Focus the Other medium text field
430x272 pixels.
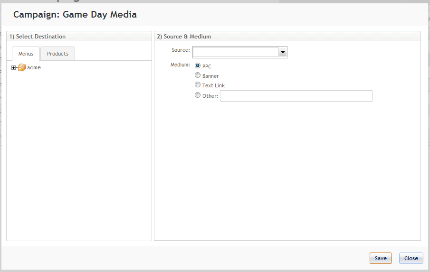[296, 96]
